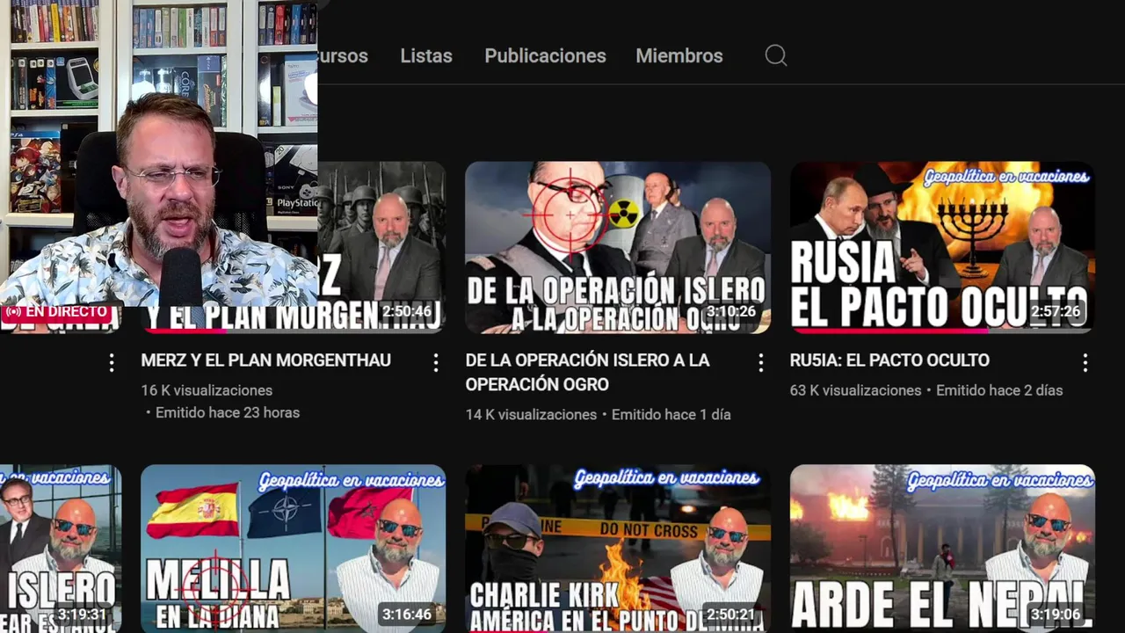Click watch progress bar on Pacto Oculto thumbnail

(888, 331)
